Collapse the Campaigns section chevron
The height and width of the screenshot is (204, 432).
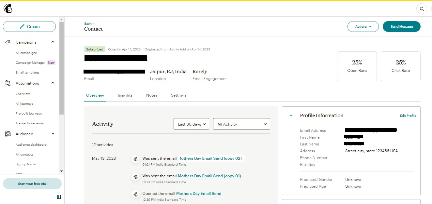point(53,42)
